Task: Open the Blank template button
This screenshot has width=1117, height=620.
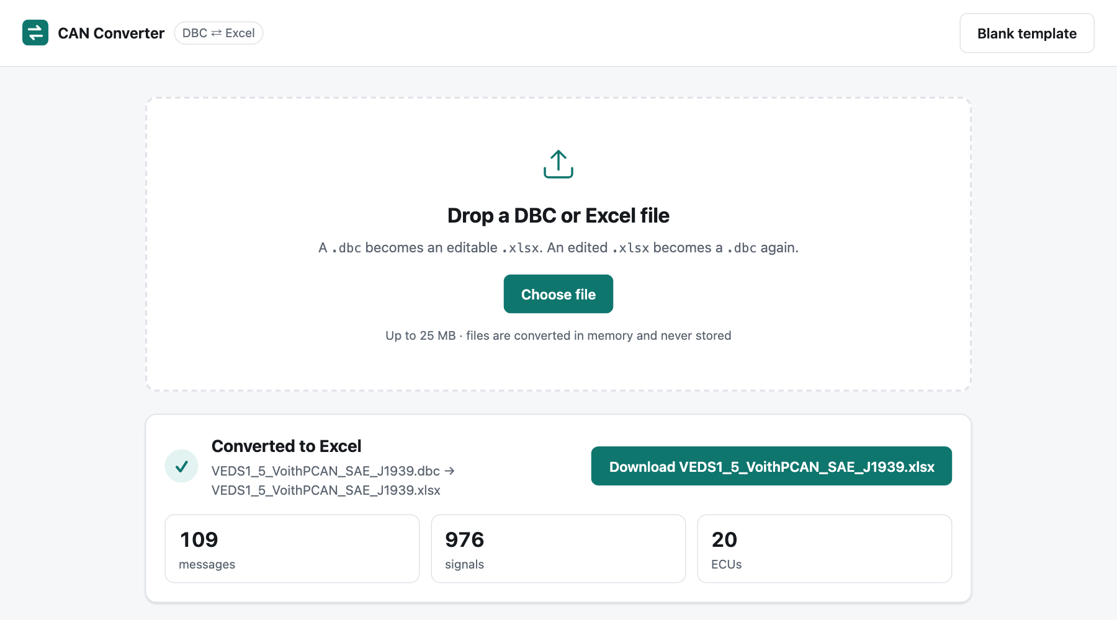Action: 1027,33
